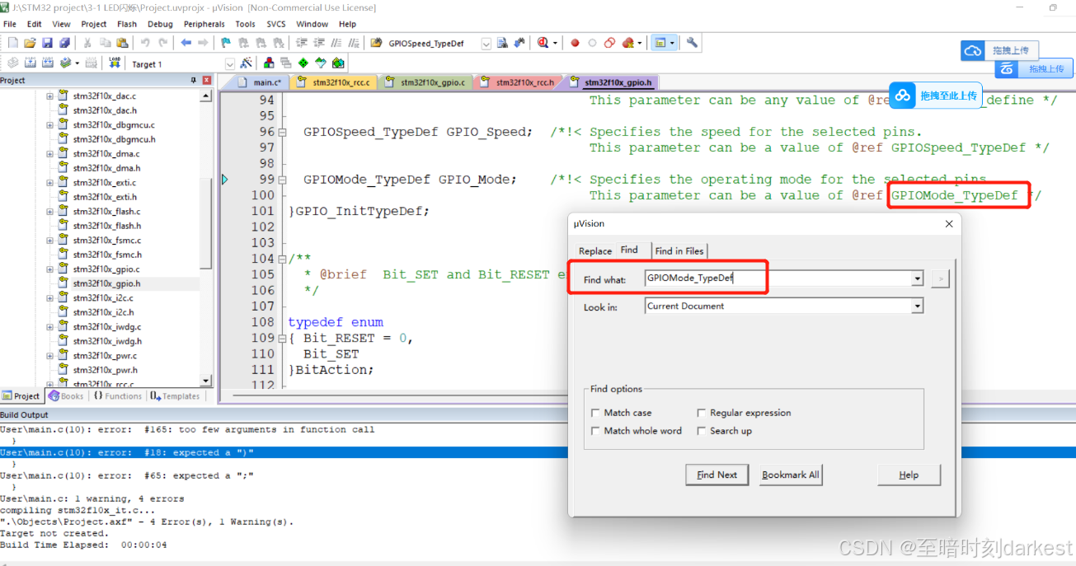The image size is (1076, 566).
Task: Navigate forwards with the right arrow icon
Action: (204, 43)
